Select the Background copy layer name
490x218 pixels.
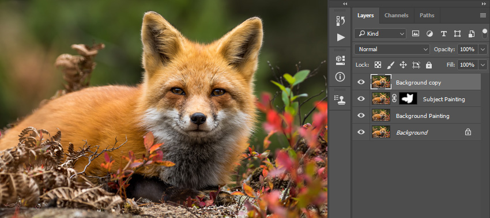419,83
